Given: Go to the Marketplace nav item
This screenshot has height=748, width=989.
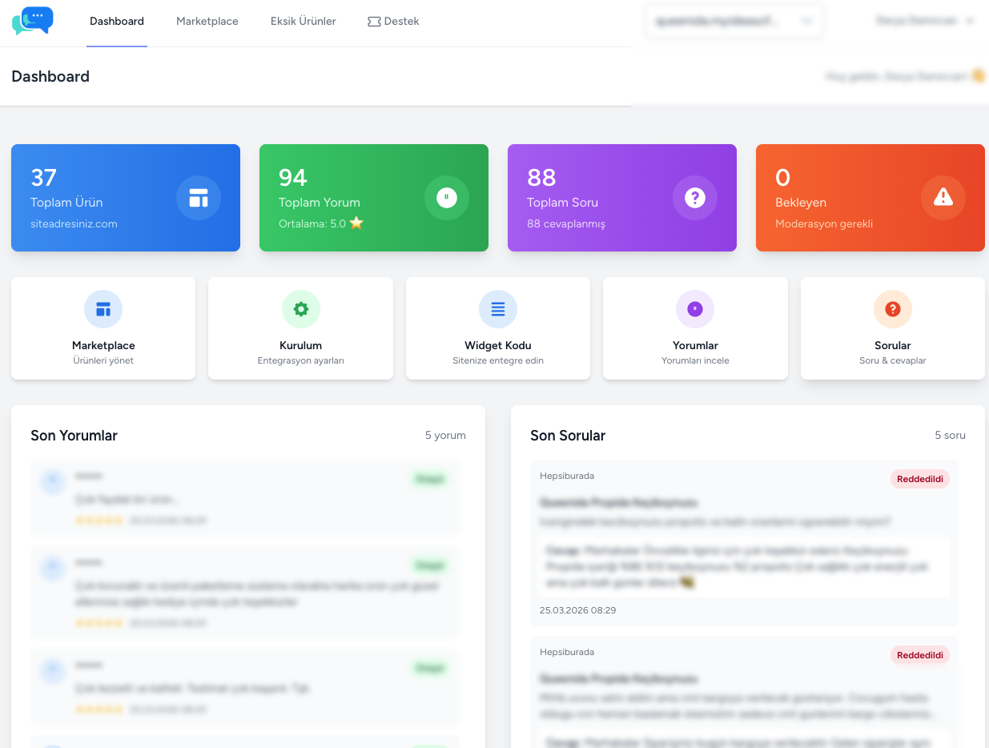Looking at the screenshot, I should tap(207, 22).
